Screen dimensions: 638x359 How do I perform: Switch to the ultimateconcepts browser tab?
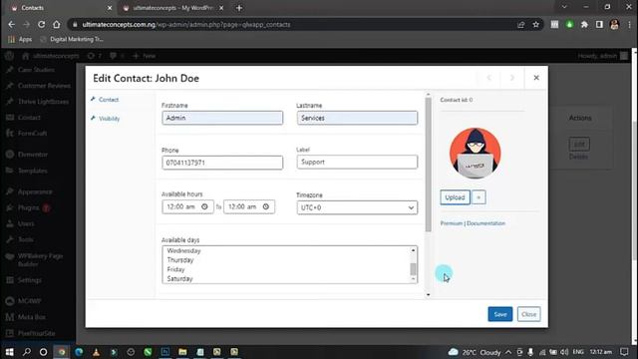[x=172, y=8]
